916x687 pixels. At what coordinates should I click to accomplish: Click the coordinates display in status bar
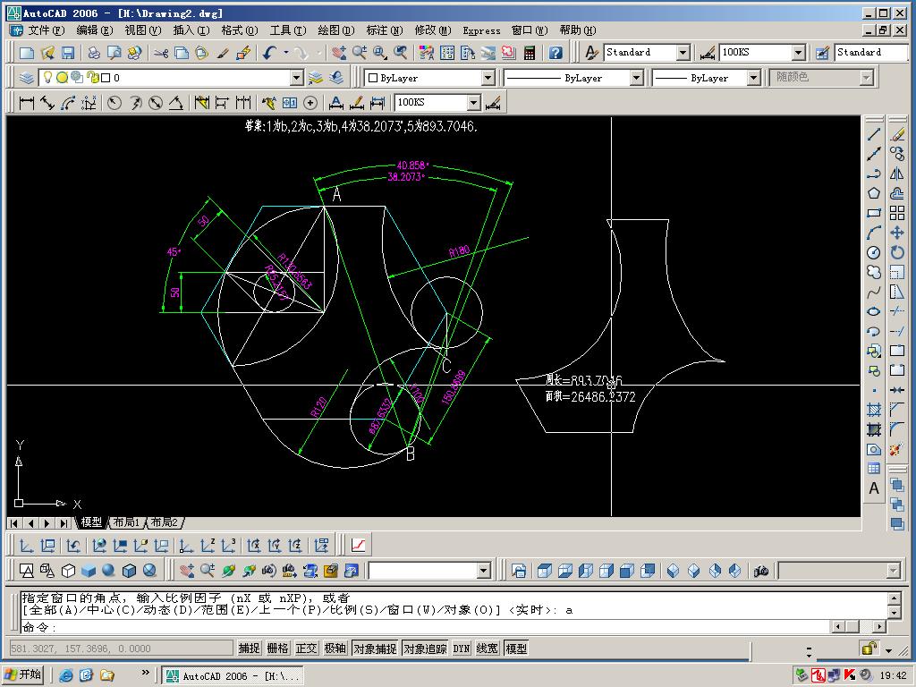coord(122,648)
